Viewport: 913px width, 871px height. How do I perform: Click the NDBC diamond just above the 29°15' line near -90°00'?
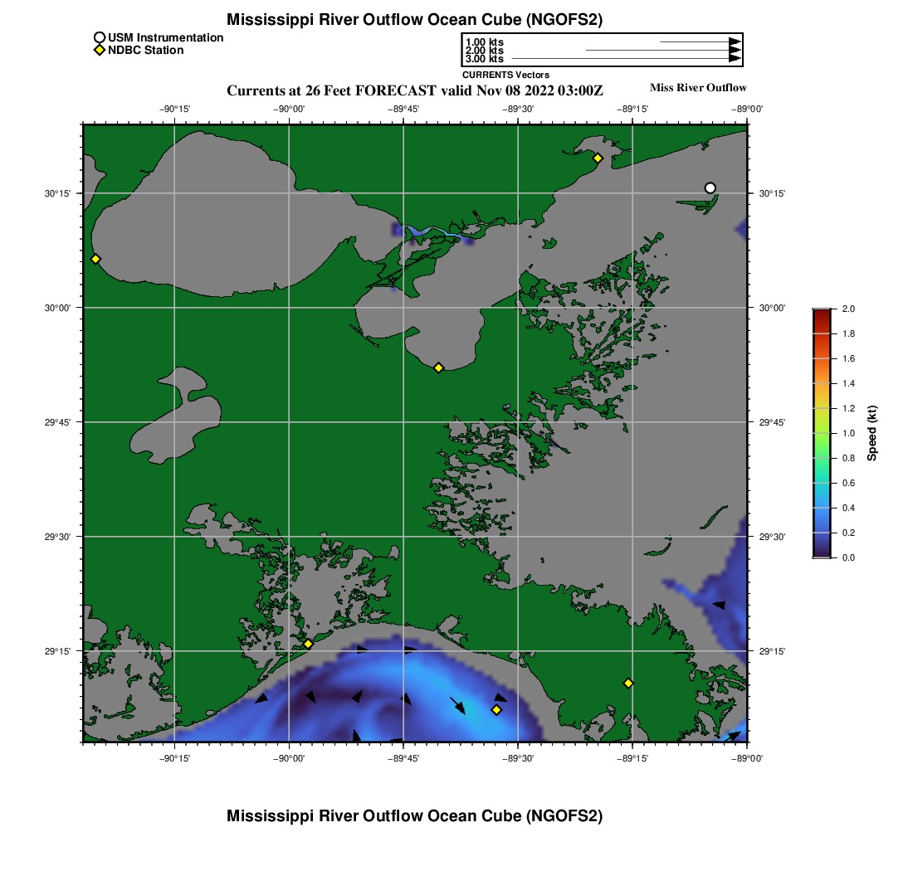(x=308, y=644)
